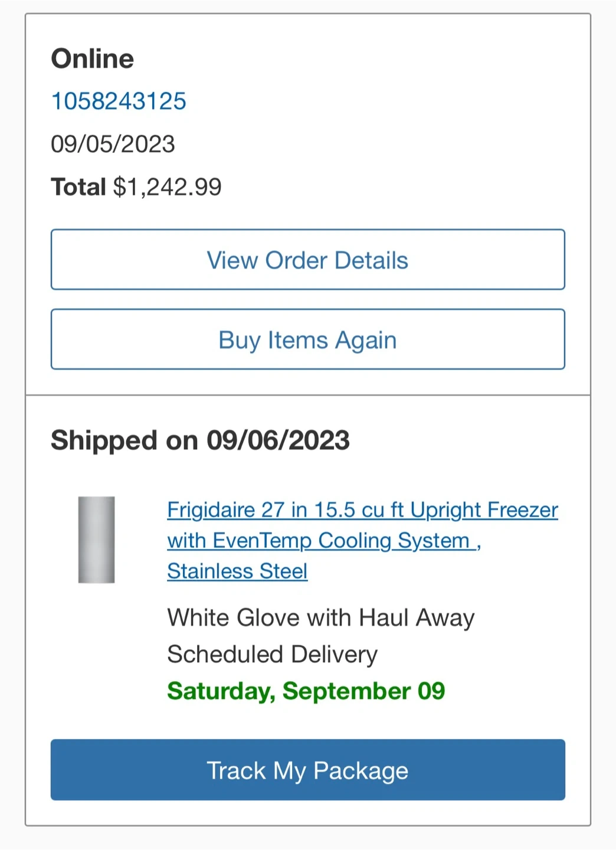
Task: Click the 'Shipped on' heading text
Action: 124,440
